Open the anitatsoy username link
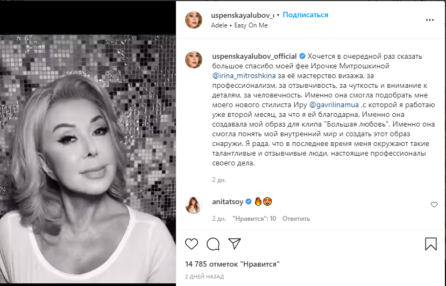 tap(228, 201)
